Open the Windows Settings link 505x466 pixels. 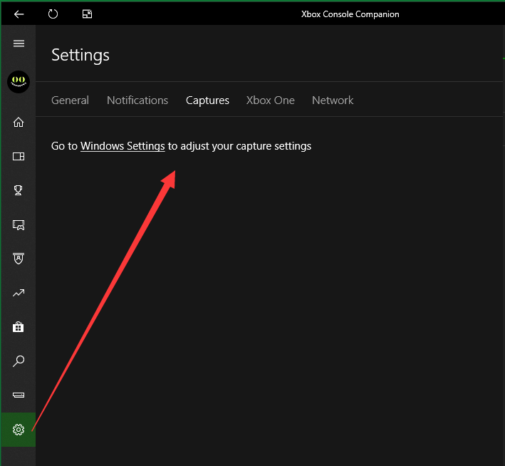tap(123, 146)
